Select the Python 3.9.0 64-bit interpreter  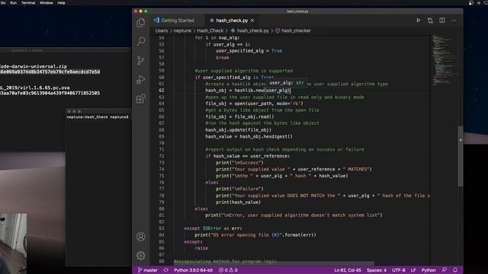point(193,270)
